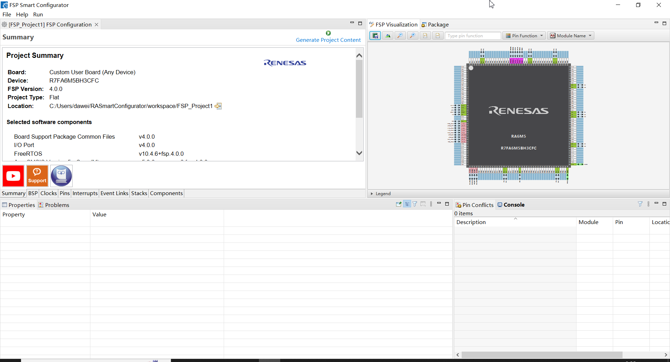Maximize the Properties panel

447,204
